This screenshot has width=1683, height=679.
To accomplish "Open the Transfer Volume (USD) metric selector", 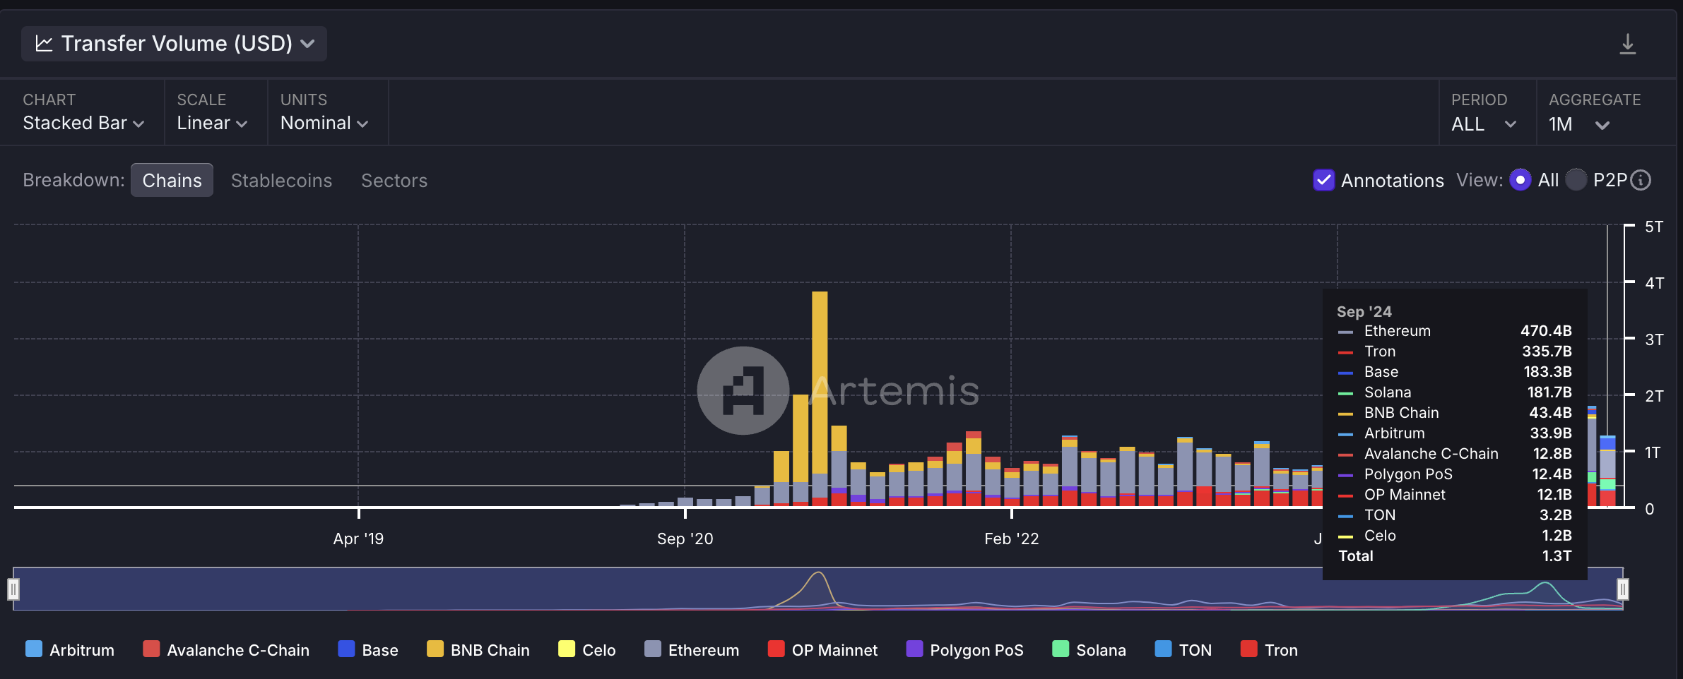I will (175, 44).
